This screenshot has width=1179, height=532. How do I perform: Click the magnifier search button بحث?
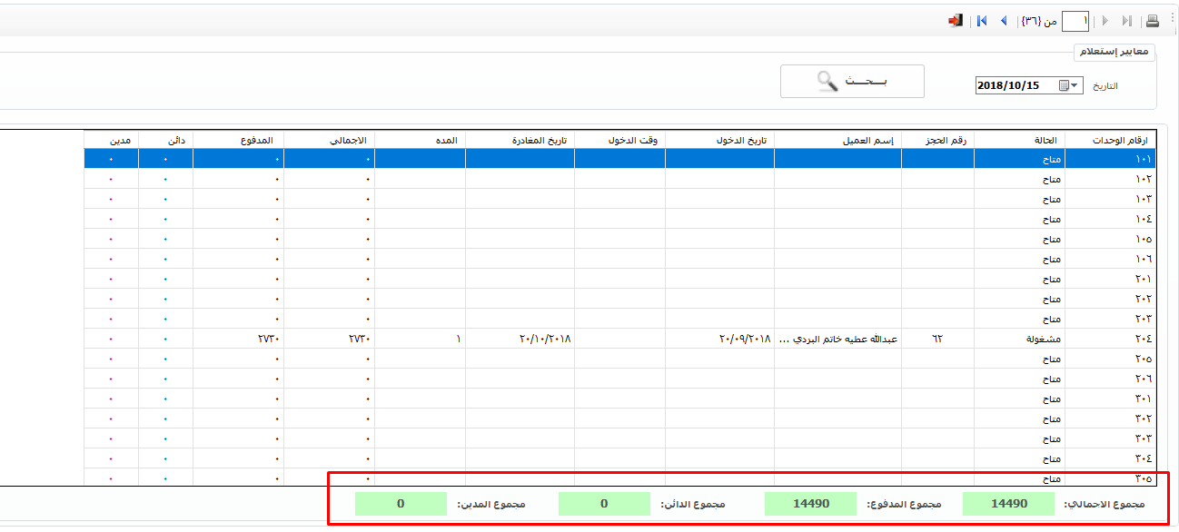pyautogui.click(x=851, y=82)
